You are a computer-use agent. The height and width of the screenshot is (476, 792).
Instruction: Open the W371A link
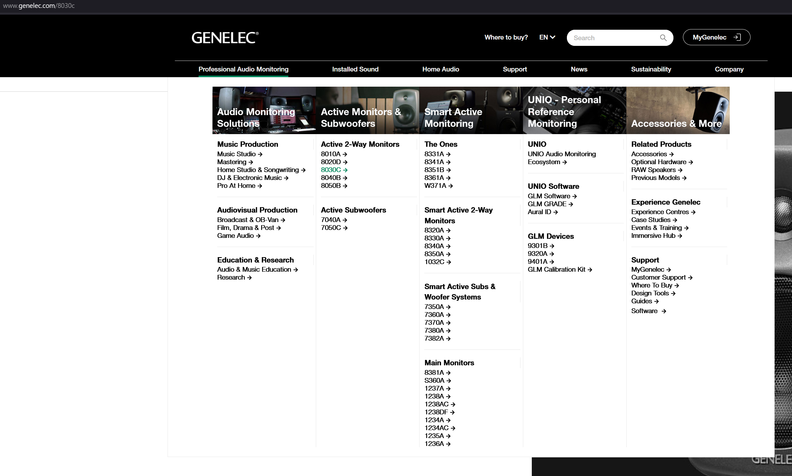pyautogui.click(x=439, y=186)
